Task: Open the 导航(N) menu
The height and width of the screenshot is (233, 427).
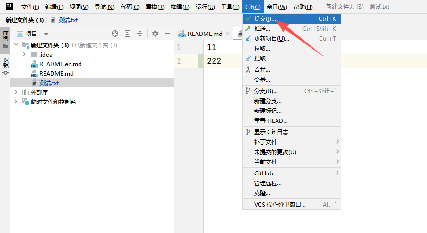Action: [x=104, y=7]
